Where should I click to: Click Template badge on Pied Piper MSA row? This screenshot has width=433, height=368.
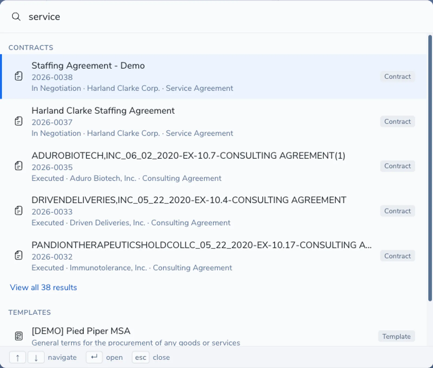[x=396, y=336]
